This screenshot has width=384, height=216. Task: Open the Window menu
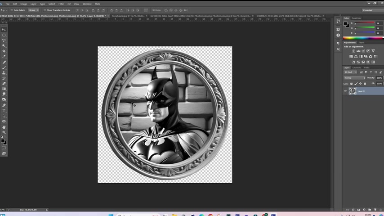click(87, 4)
